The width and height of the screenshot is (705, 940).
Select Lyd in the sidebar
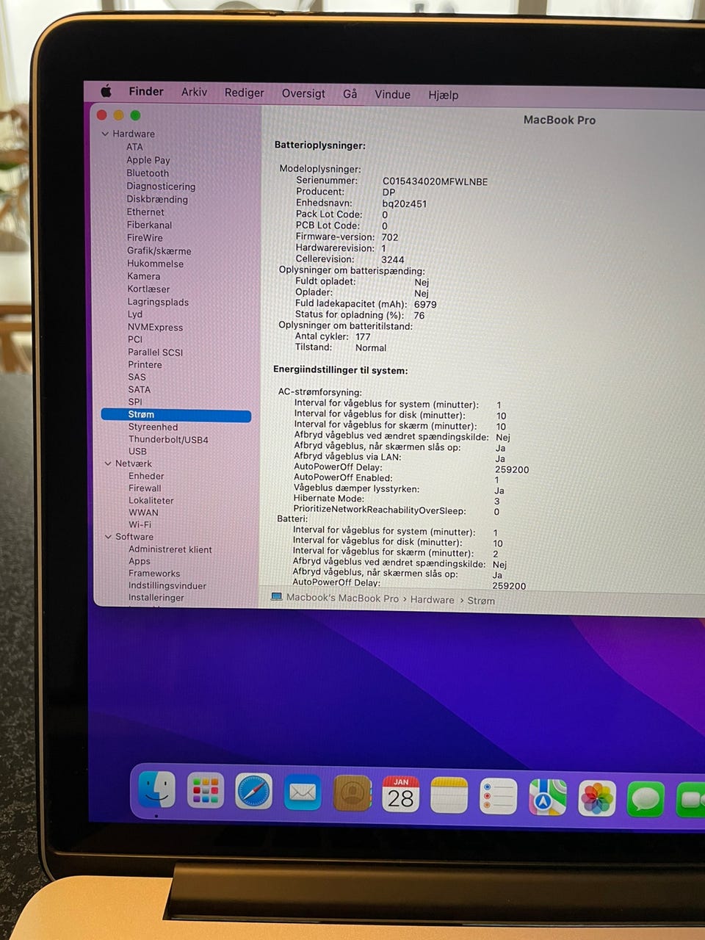134,314
